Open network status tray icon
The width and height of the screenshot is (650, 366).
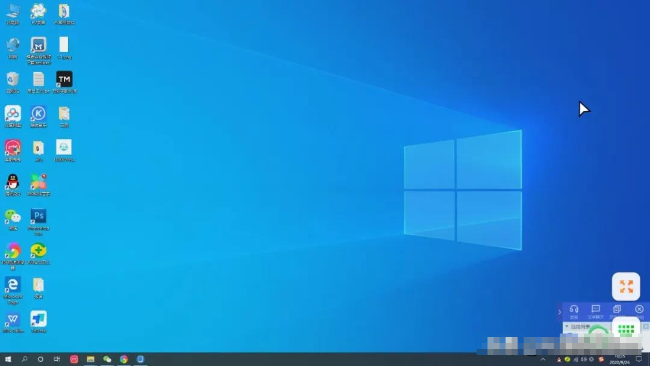[x=575, y=359]
